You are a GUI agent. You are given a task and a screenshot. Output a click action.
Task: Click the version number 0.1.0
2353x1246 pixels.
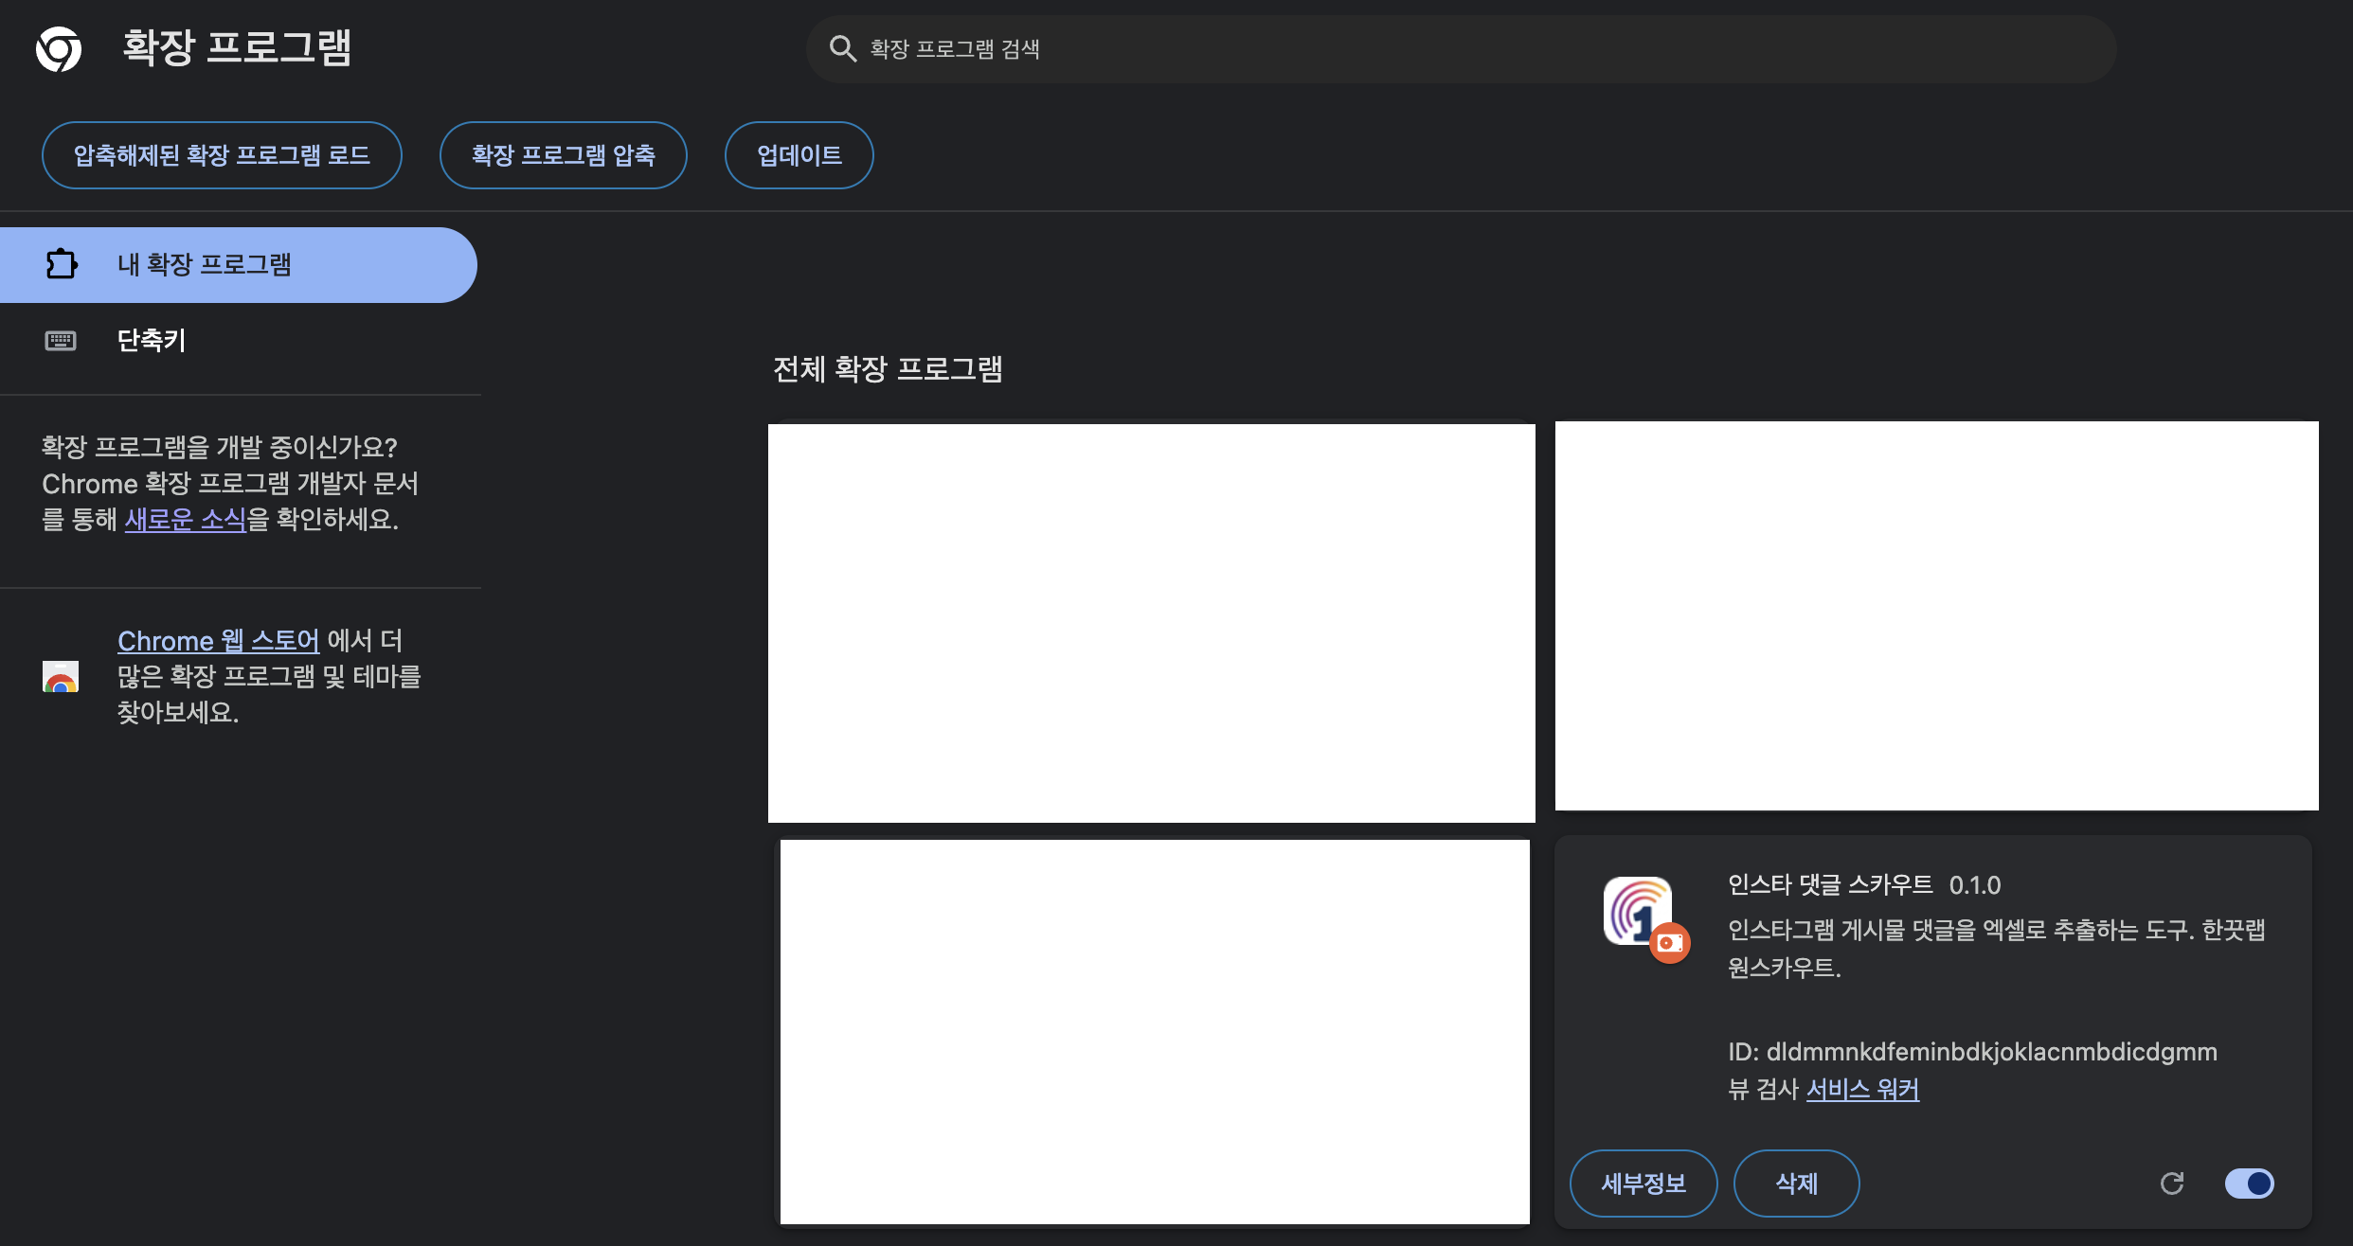1975,885
